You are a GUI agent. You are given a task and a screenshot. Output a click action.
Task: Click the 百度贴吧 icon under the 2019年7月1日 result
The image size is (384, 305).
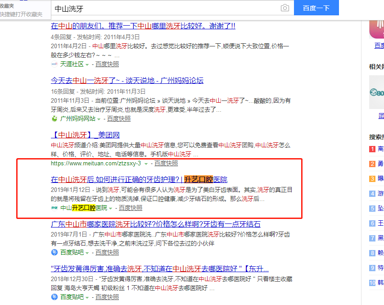(x=54, y=252)
